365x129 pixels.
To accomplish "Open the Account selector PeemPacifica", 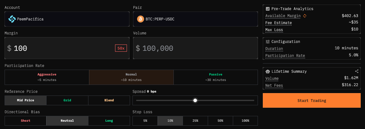I will (67, 19).
